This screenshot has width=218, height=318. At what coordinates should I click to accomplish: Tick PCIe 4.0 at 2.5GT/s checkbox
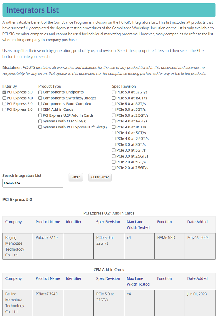click(114, 139)
